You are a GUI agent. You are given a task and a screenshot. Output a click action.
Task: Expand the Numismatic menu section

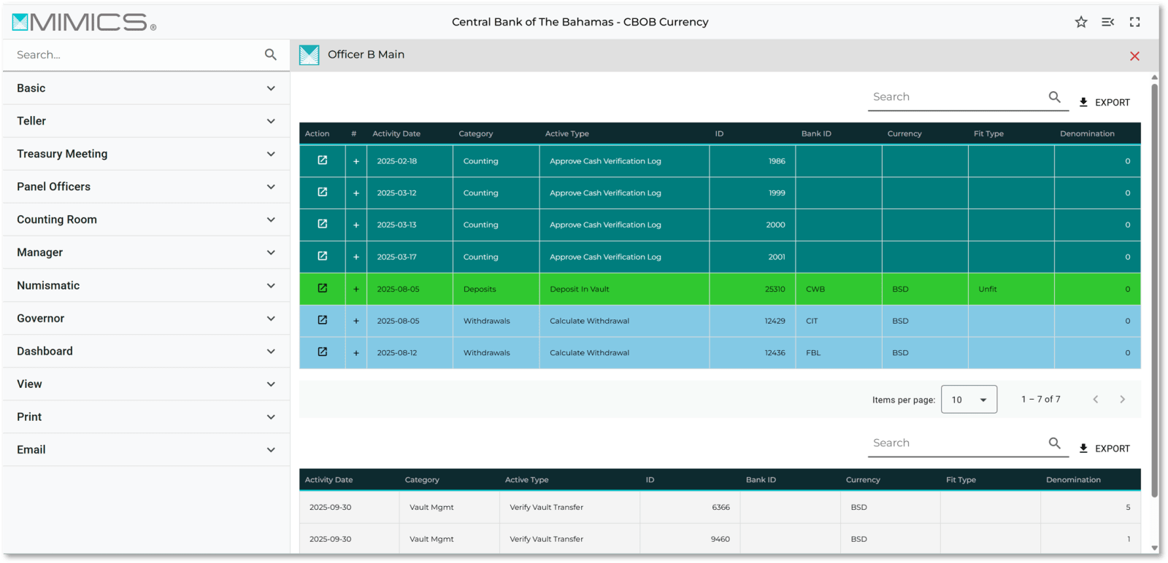click(146, 286)
